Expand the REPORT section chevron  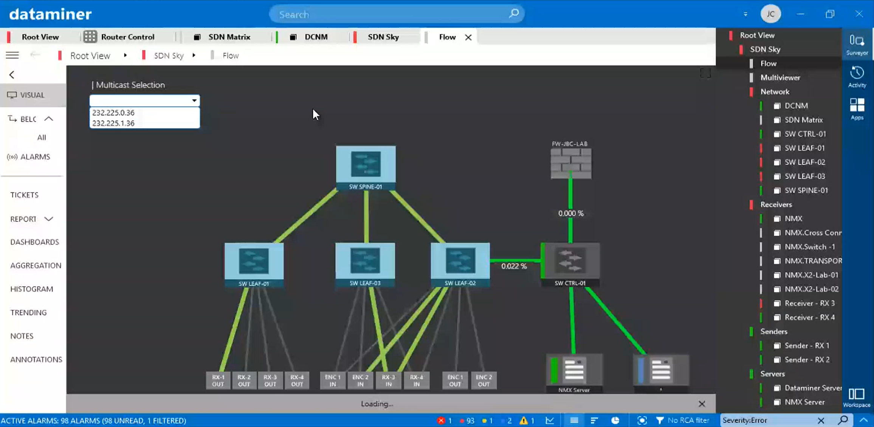[49, 219]
